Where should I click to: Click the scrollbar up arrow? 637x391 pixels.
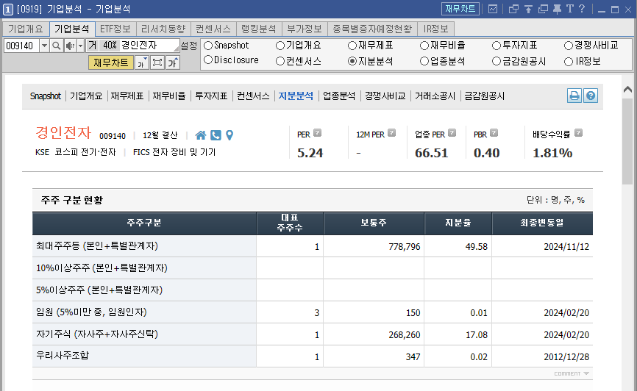(x=627, y=89)
